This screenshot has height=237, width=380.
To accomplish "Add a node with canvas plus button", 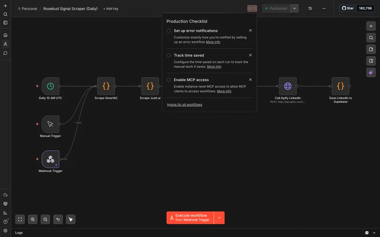I will point(371,26).
